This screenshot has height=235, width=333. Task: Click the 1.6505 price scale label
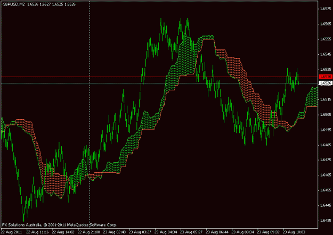click(326, 115)
